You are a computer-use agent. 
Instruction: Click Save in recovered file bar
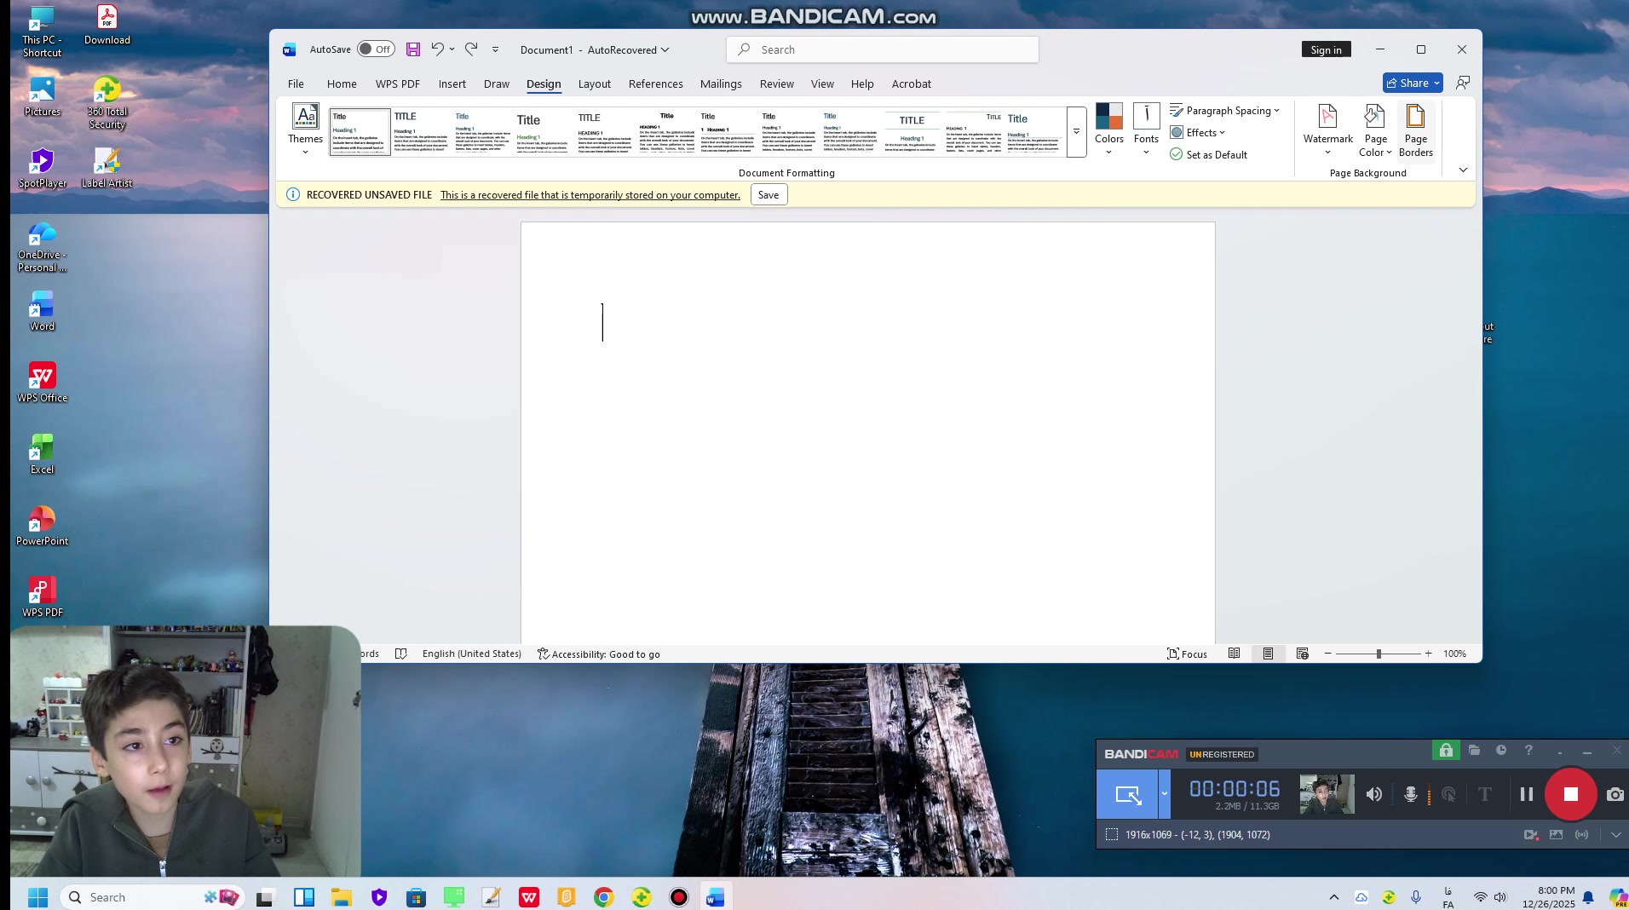pos(768,195)
